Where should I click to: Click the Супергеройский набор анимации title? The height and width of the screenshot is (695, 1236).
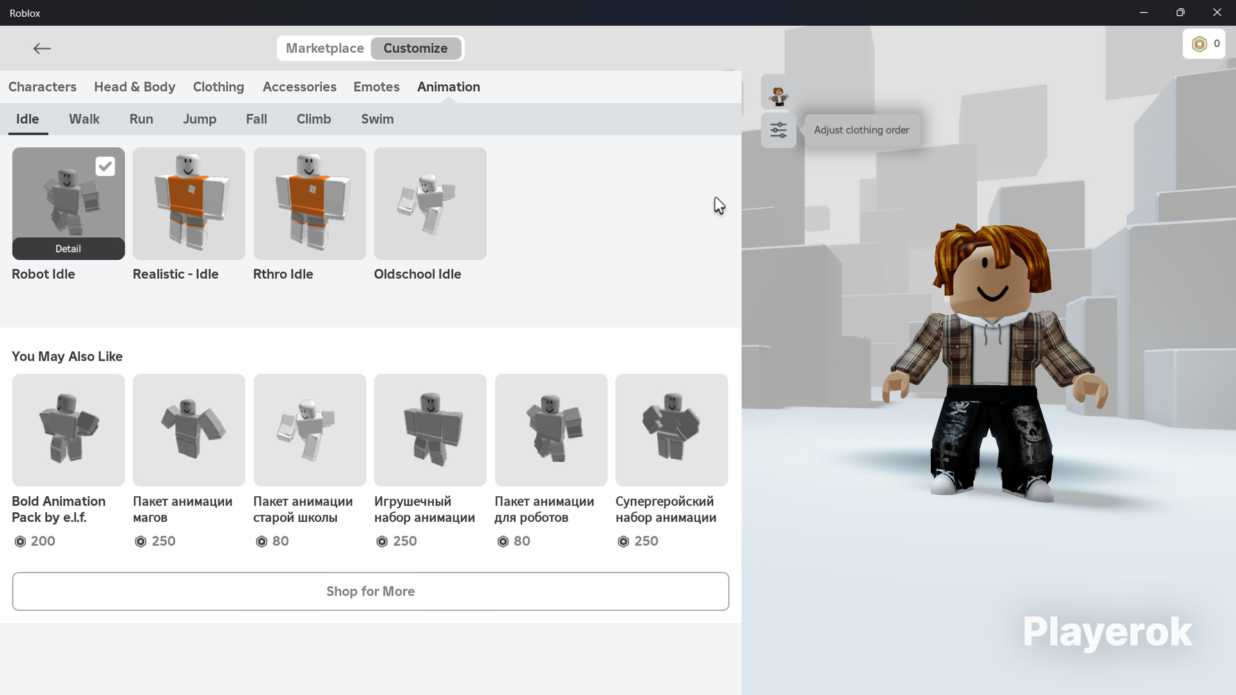pyautogui.click(x=666, y=509)
